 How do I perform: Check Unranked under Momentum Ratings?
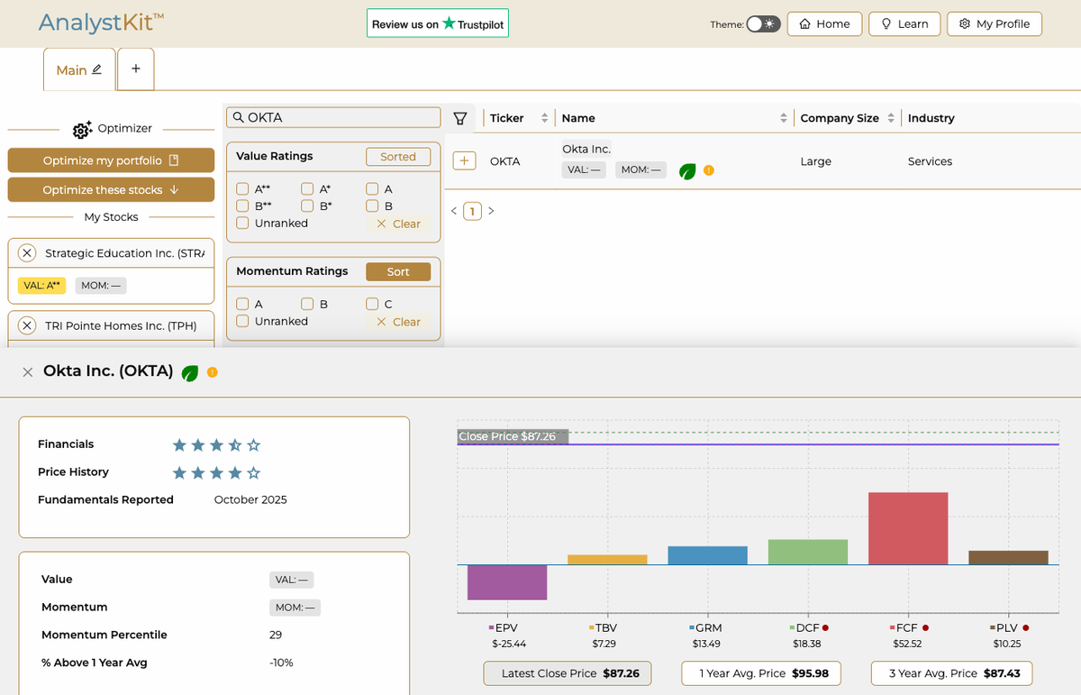[242, 321]
